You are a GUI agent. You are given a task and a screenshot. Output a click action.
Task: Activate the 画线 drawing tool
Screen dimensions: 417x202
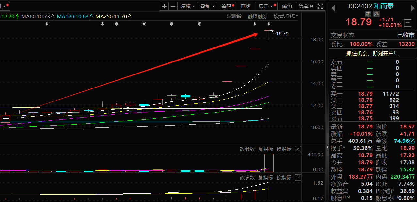[245, 6]
